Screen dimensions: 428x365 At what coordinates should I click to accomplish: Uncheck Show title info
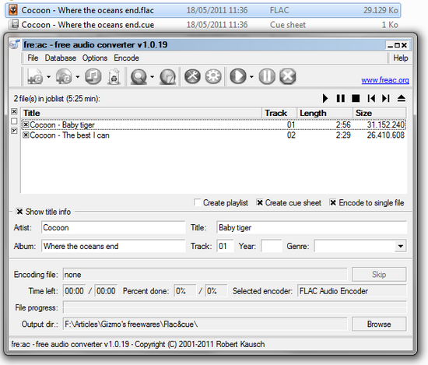pyautogui.click(x=19, y=212)
